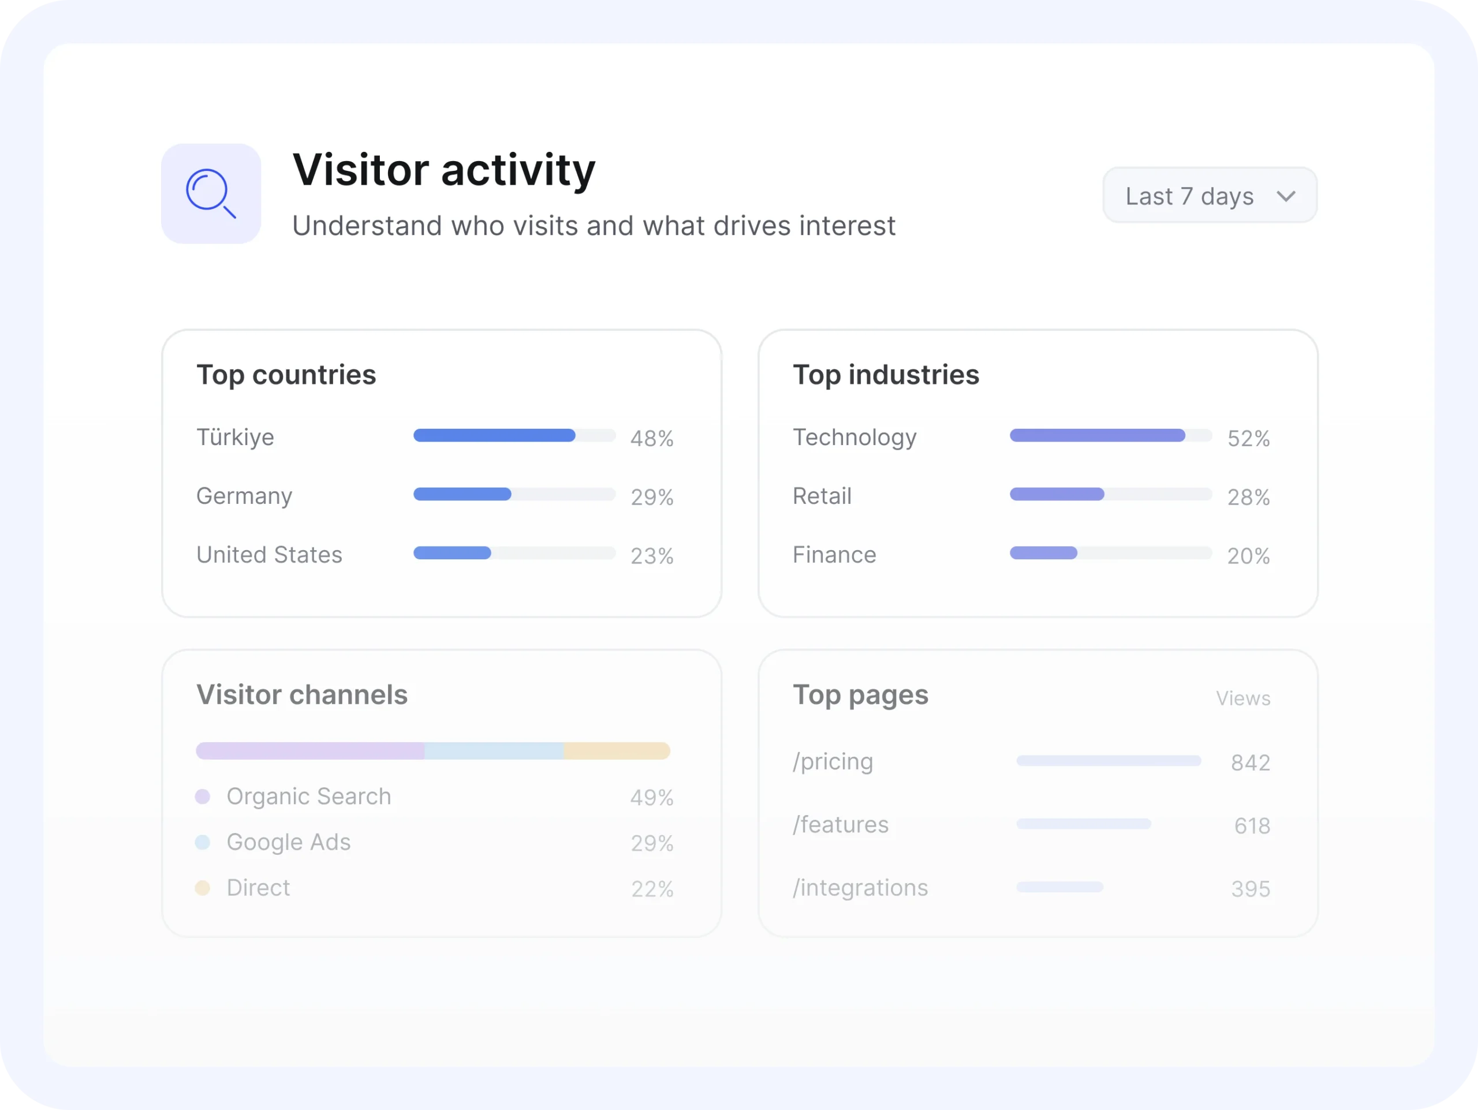Open the /features page row
The image size is (1478, 1110).
click(x=1032, y=825)
